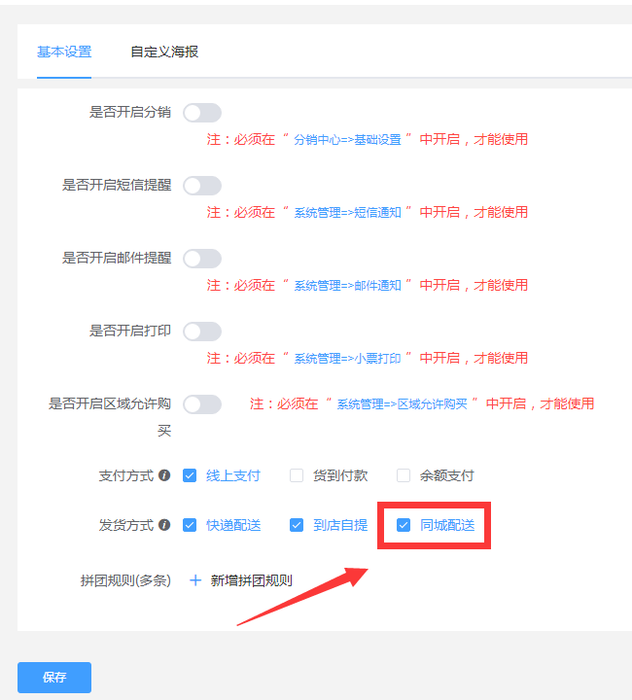Click the info icon beside 支付方式

pos(164,475)
